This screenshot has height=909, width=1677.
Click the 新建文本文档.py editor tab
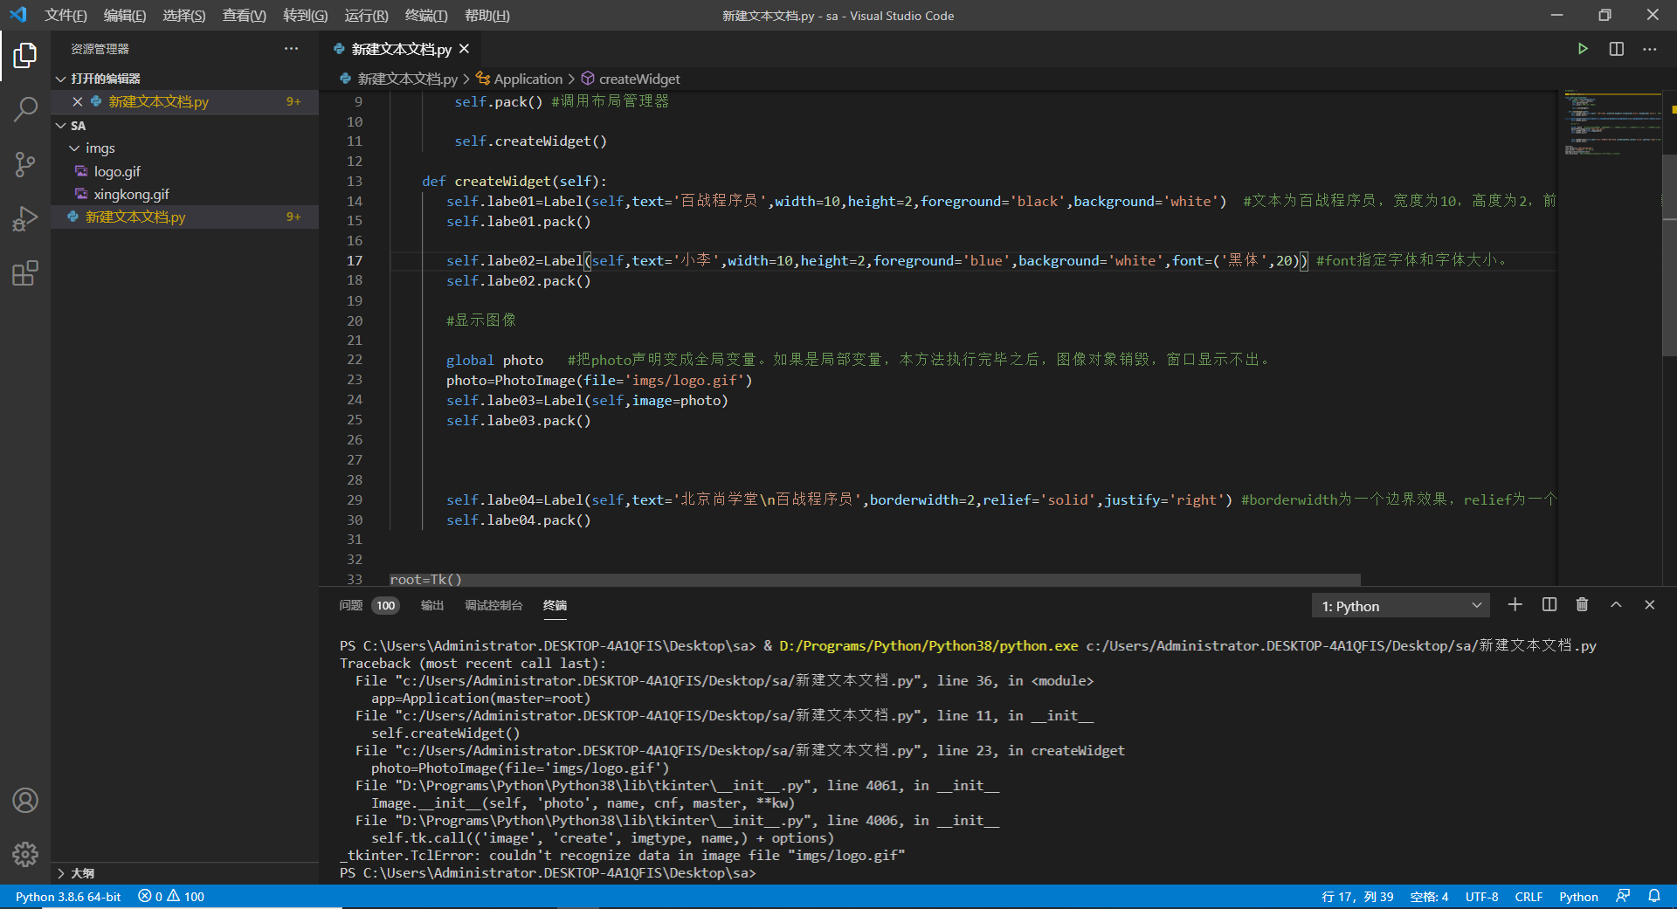click(x=402, y=49)
